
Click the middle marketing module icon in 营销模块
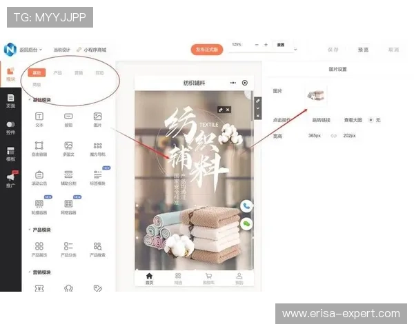(68, 288)
